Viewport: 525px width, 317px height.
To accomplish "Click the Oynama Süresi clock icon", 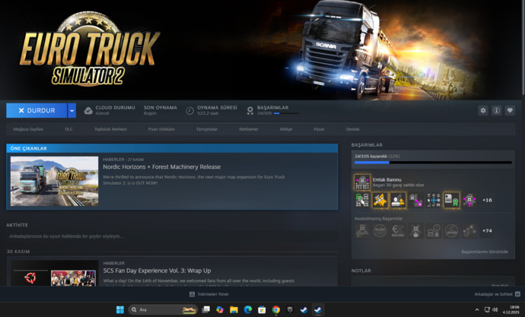I will click(x=190, y=111).
